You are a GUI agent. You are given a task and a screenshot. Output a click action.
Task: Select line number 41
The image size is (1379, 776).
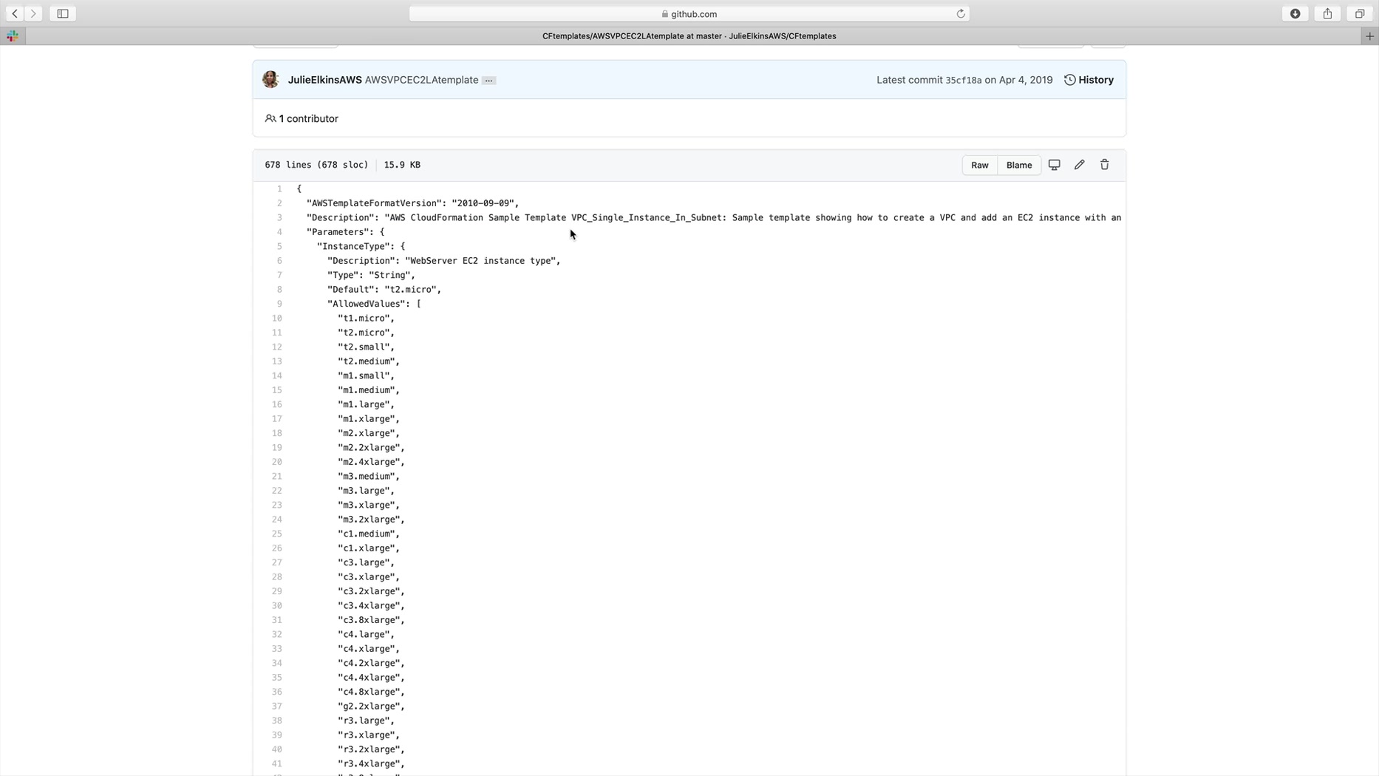(276, 763)
